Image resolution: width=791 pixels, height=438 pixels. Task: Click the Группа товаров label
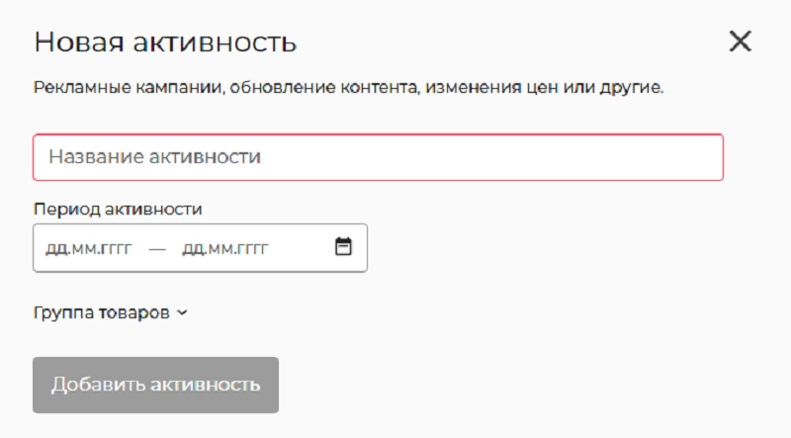102,312
